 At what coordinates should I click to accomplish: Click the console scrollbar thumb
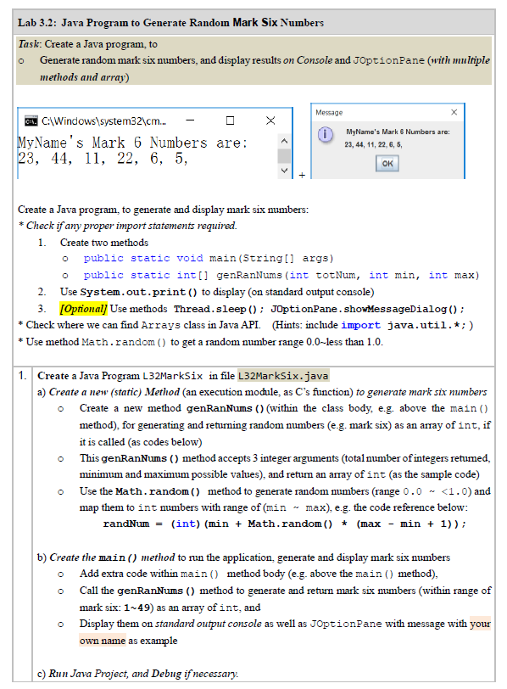click(x=285, y=156)
